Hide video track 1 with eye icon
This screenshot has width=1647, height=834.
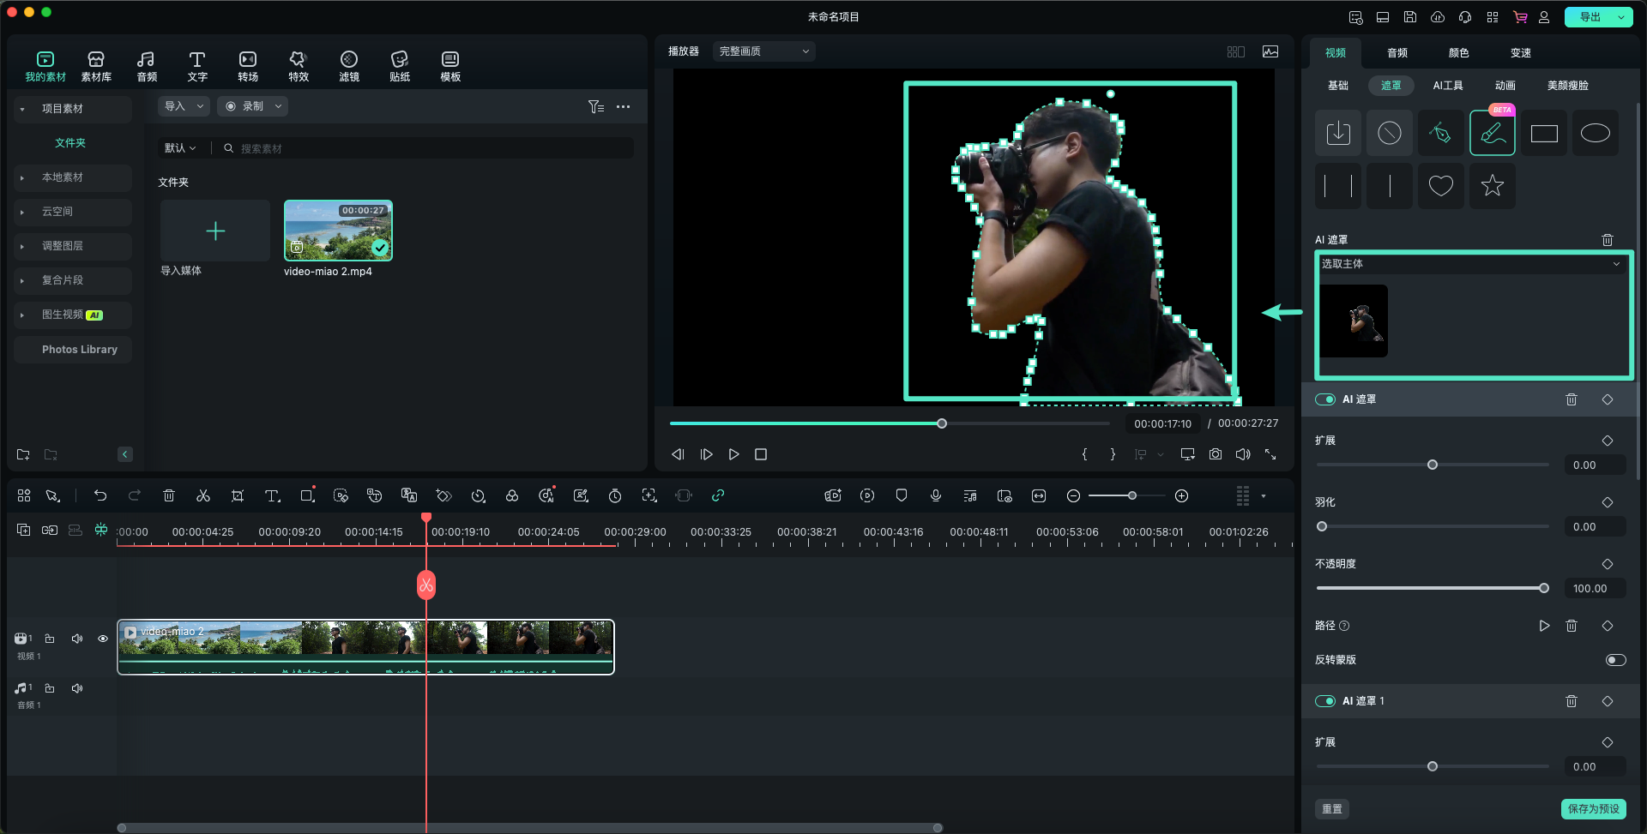click(x=103, y=639)
